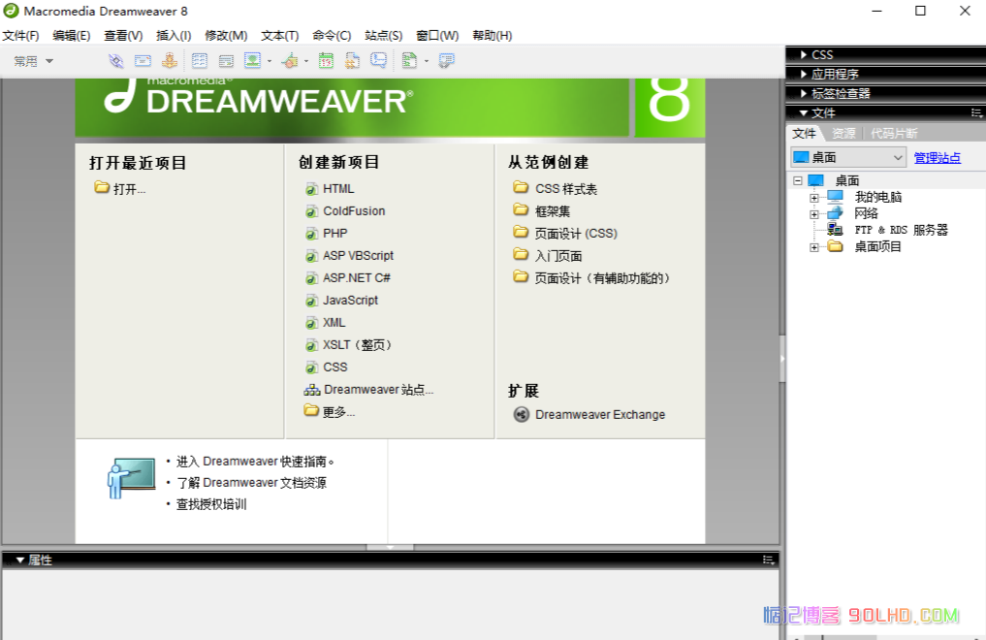Click the property inspector collapse handle

(390, 547)
